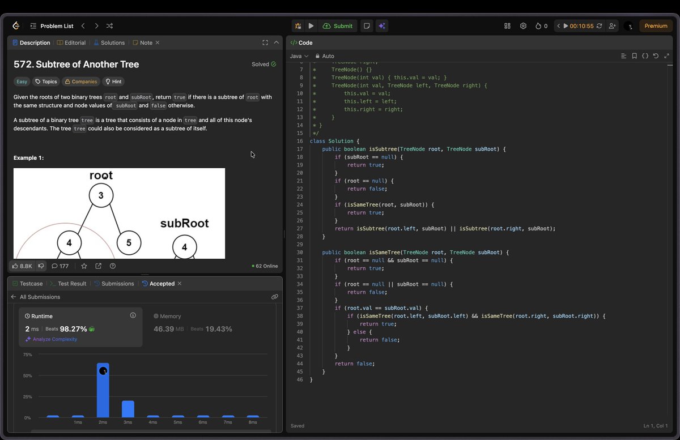Switch to the Test Result tab
Screen dimensions: 680x440
[x=68, y=283]
